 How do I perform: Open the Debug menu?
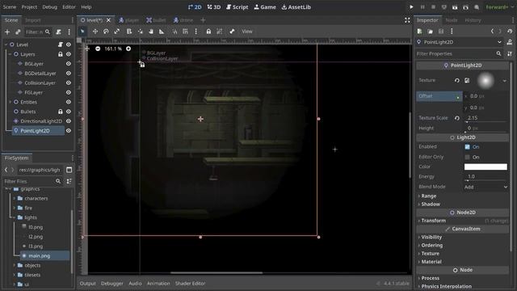pos(49,7)
